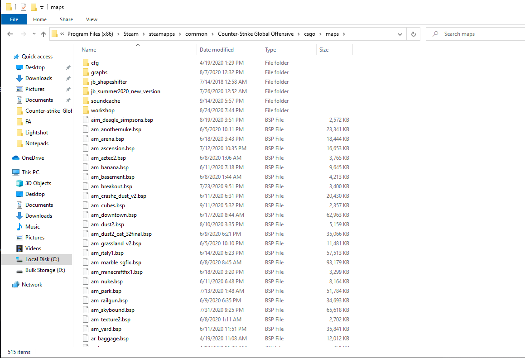Image resolution: width=525 pixels, height=358 pixels.
Task: Click the am_arena.bsp file icon
Action: point(85,139)
